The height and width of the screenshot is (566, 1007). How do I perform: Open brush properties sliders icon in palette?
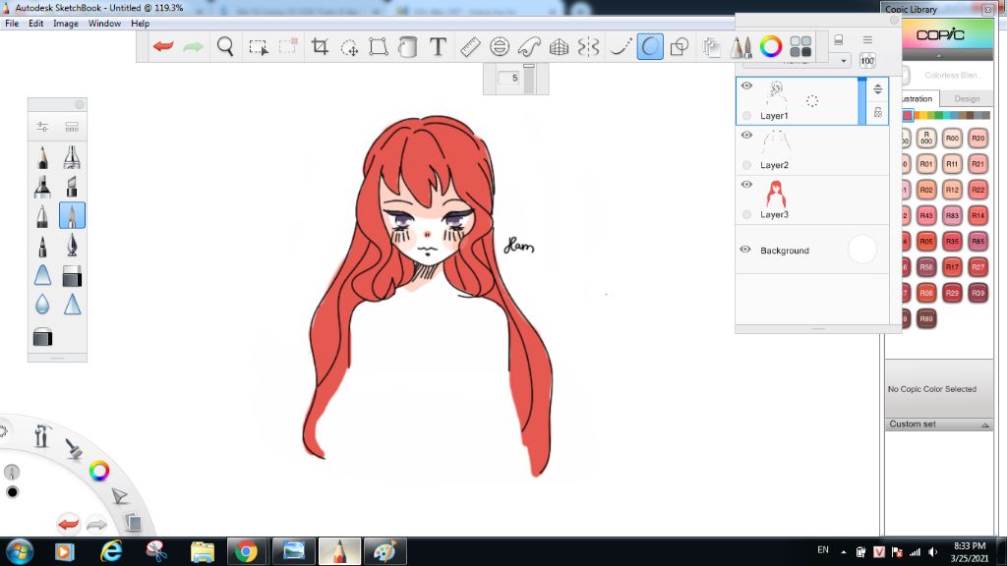[42, 127]
